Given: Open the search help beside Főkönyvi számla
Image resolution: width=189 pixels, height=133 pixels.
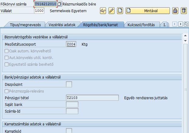Looking at the screenshot, I should click(x=60, y=4).
